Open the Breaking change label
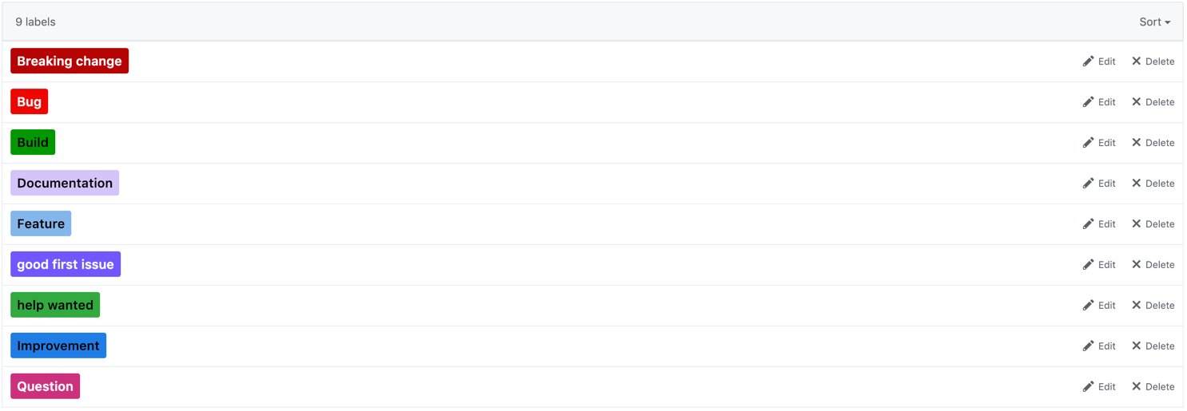The width and height of the screenshot is (1187, 411). click(69, 61)
